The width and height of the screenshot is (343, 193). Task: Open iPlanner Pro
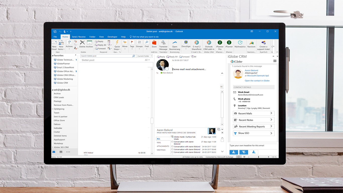tap(220, 45)
